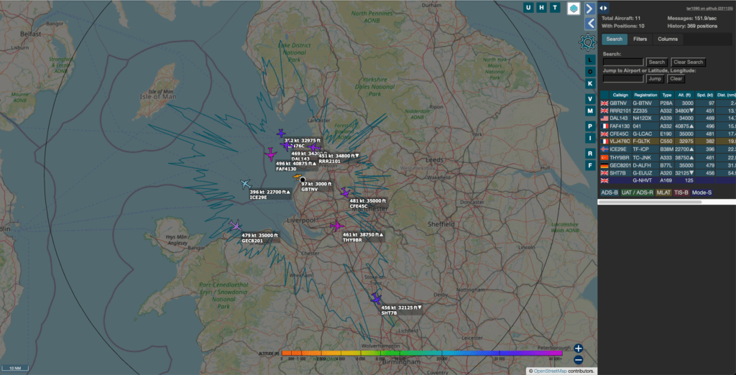This screenshot has height=375, width=736.
Task: Sort table by Callsign column header
Action: click(620, 95)
